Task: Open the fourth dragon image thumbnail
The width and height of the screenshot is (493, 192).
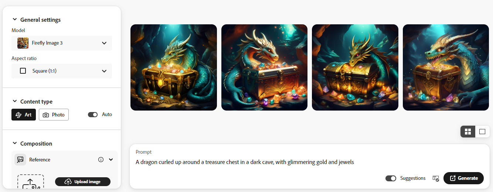Action: point(446,67)
